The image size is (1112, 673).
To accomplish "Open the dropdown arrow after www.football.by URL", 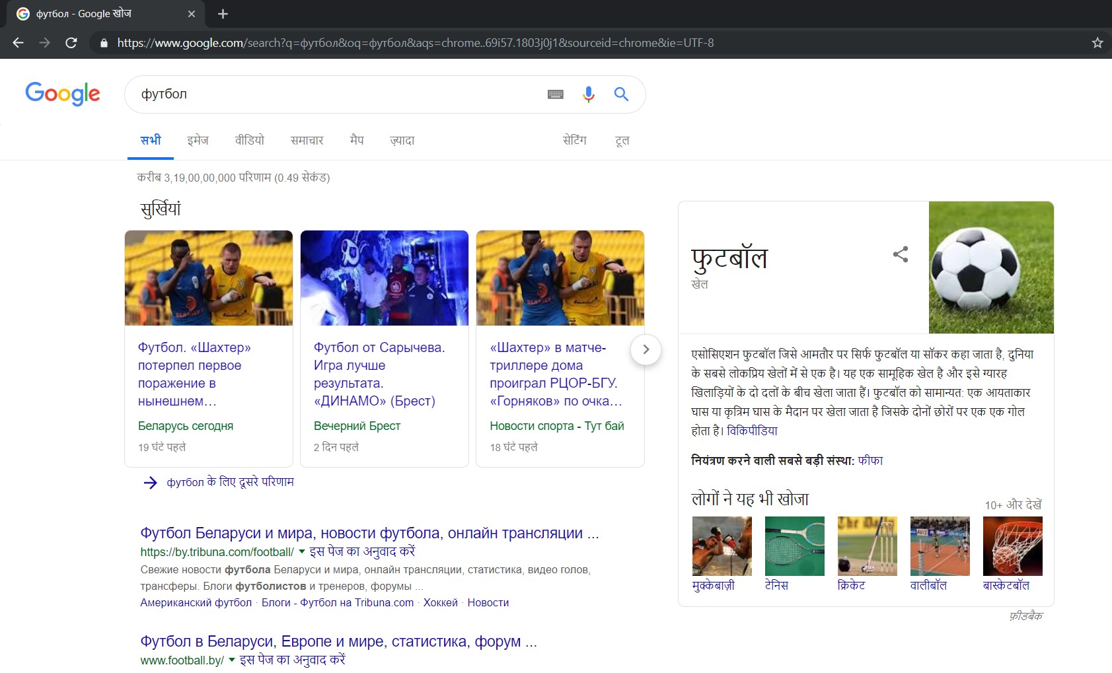I will click(232, 660).
